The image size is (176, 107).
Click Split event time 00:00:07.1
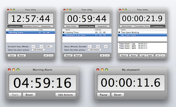pos(143,46)
